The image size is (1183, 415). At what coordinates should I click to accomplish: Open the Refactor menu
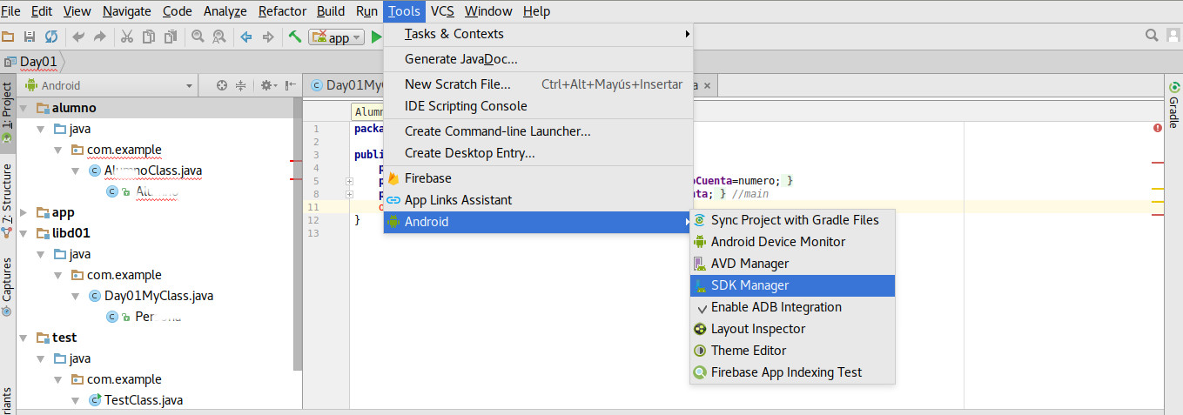click(x=282, y=11)
